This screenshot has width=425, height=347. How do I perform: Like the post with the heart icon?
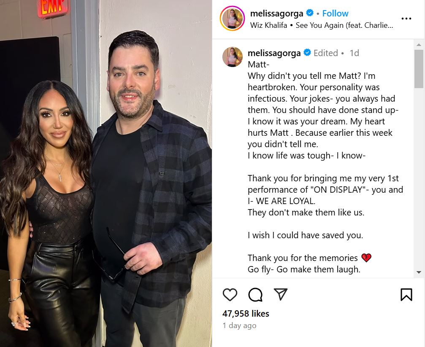pos(230,294)
